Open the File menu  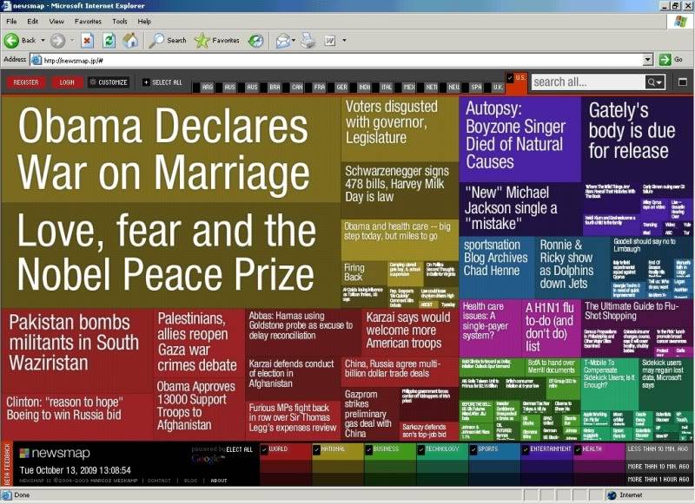coord(11,21)
